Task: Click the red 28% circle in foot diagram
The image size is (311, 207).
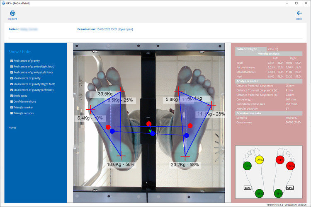Action: click(291, 166)
